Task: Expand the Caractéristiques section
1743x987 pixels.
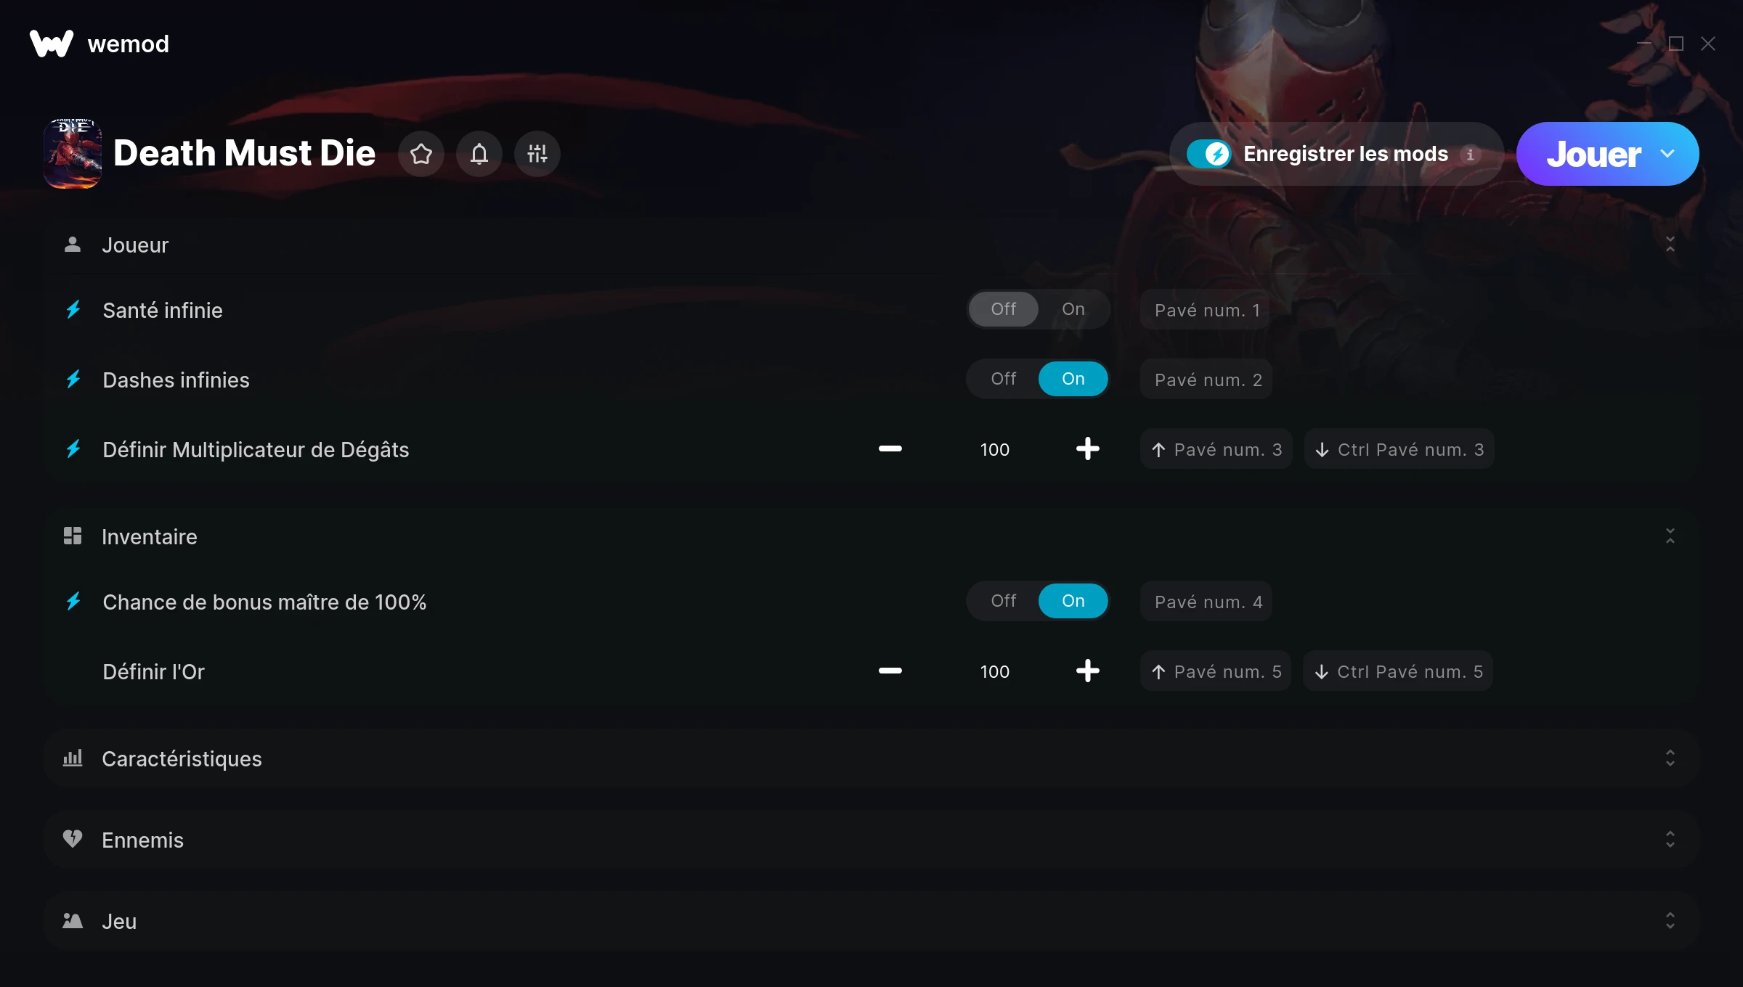Action: click(871, 758)
